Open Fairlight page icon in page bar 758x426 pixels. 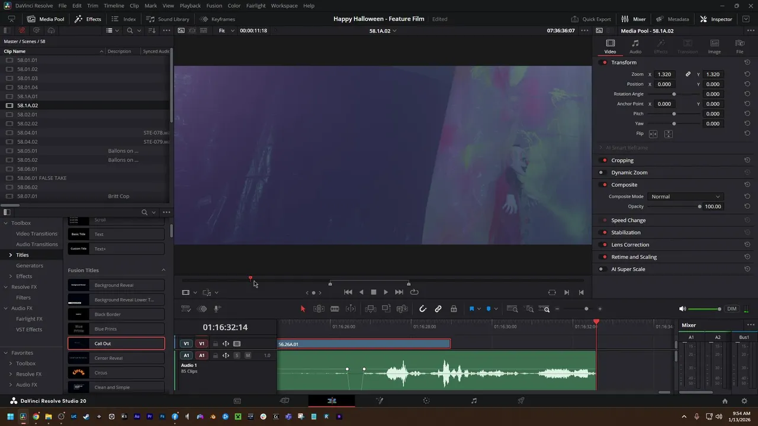click(474, 401)
